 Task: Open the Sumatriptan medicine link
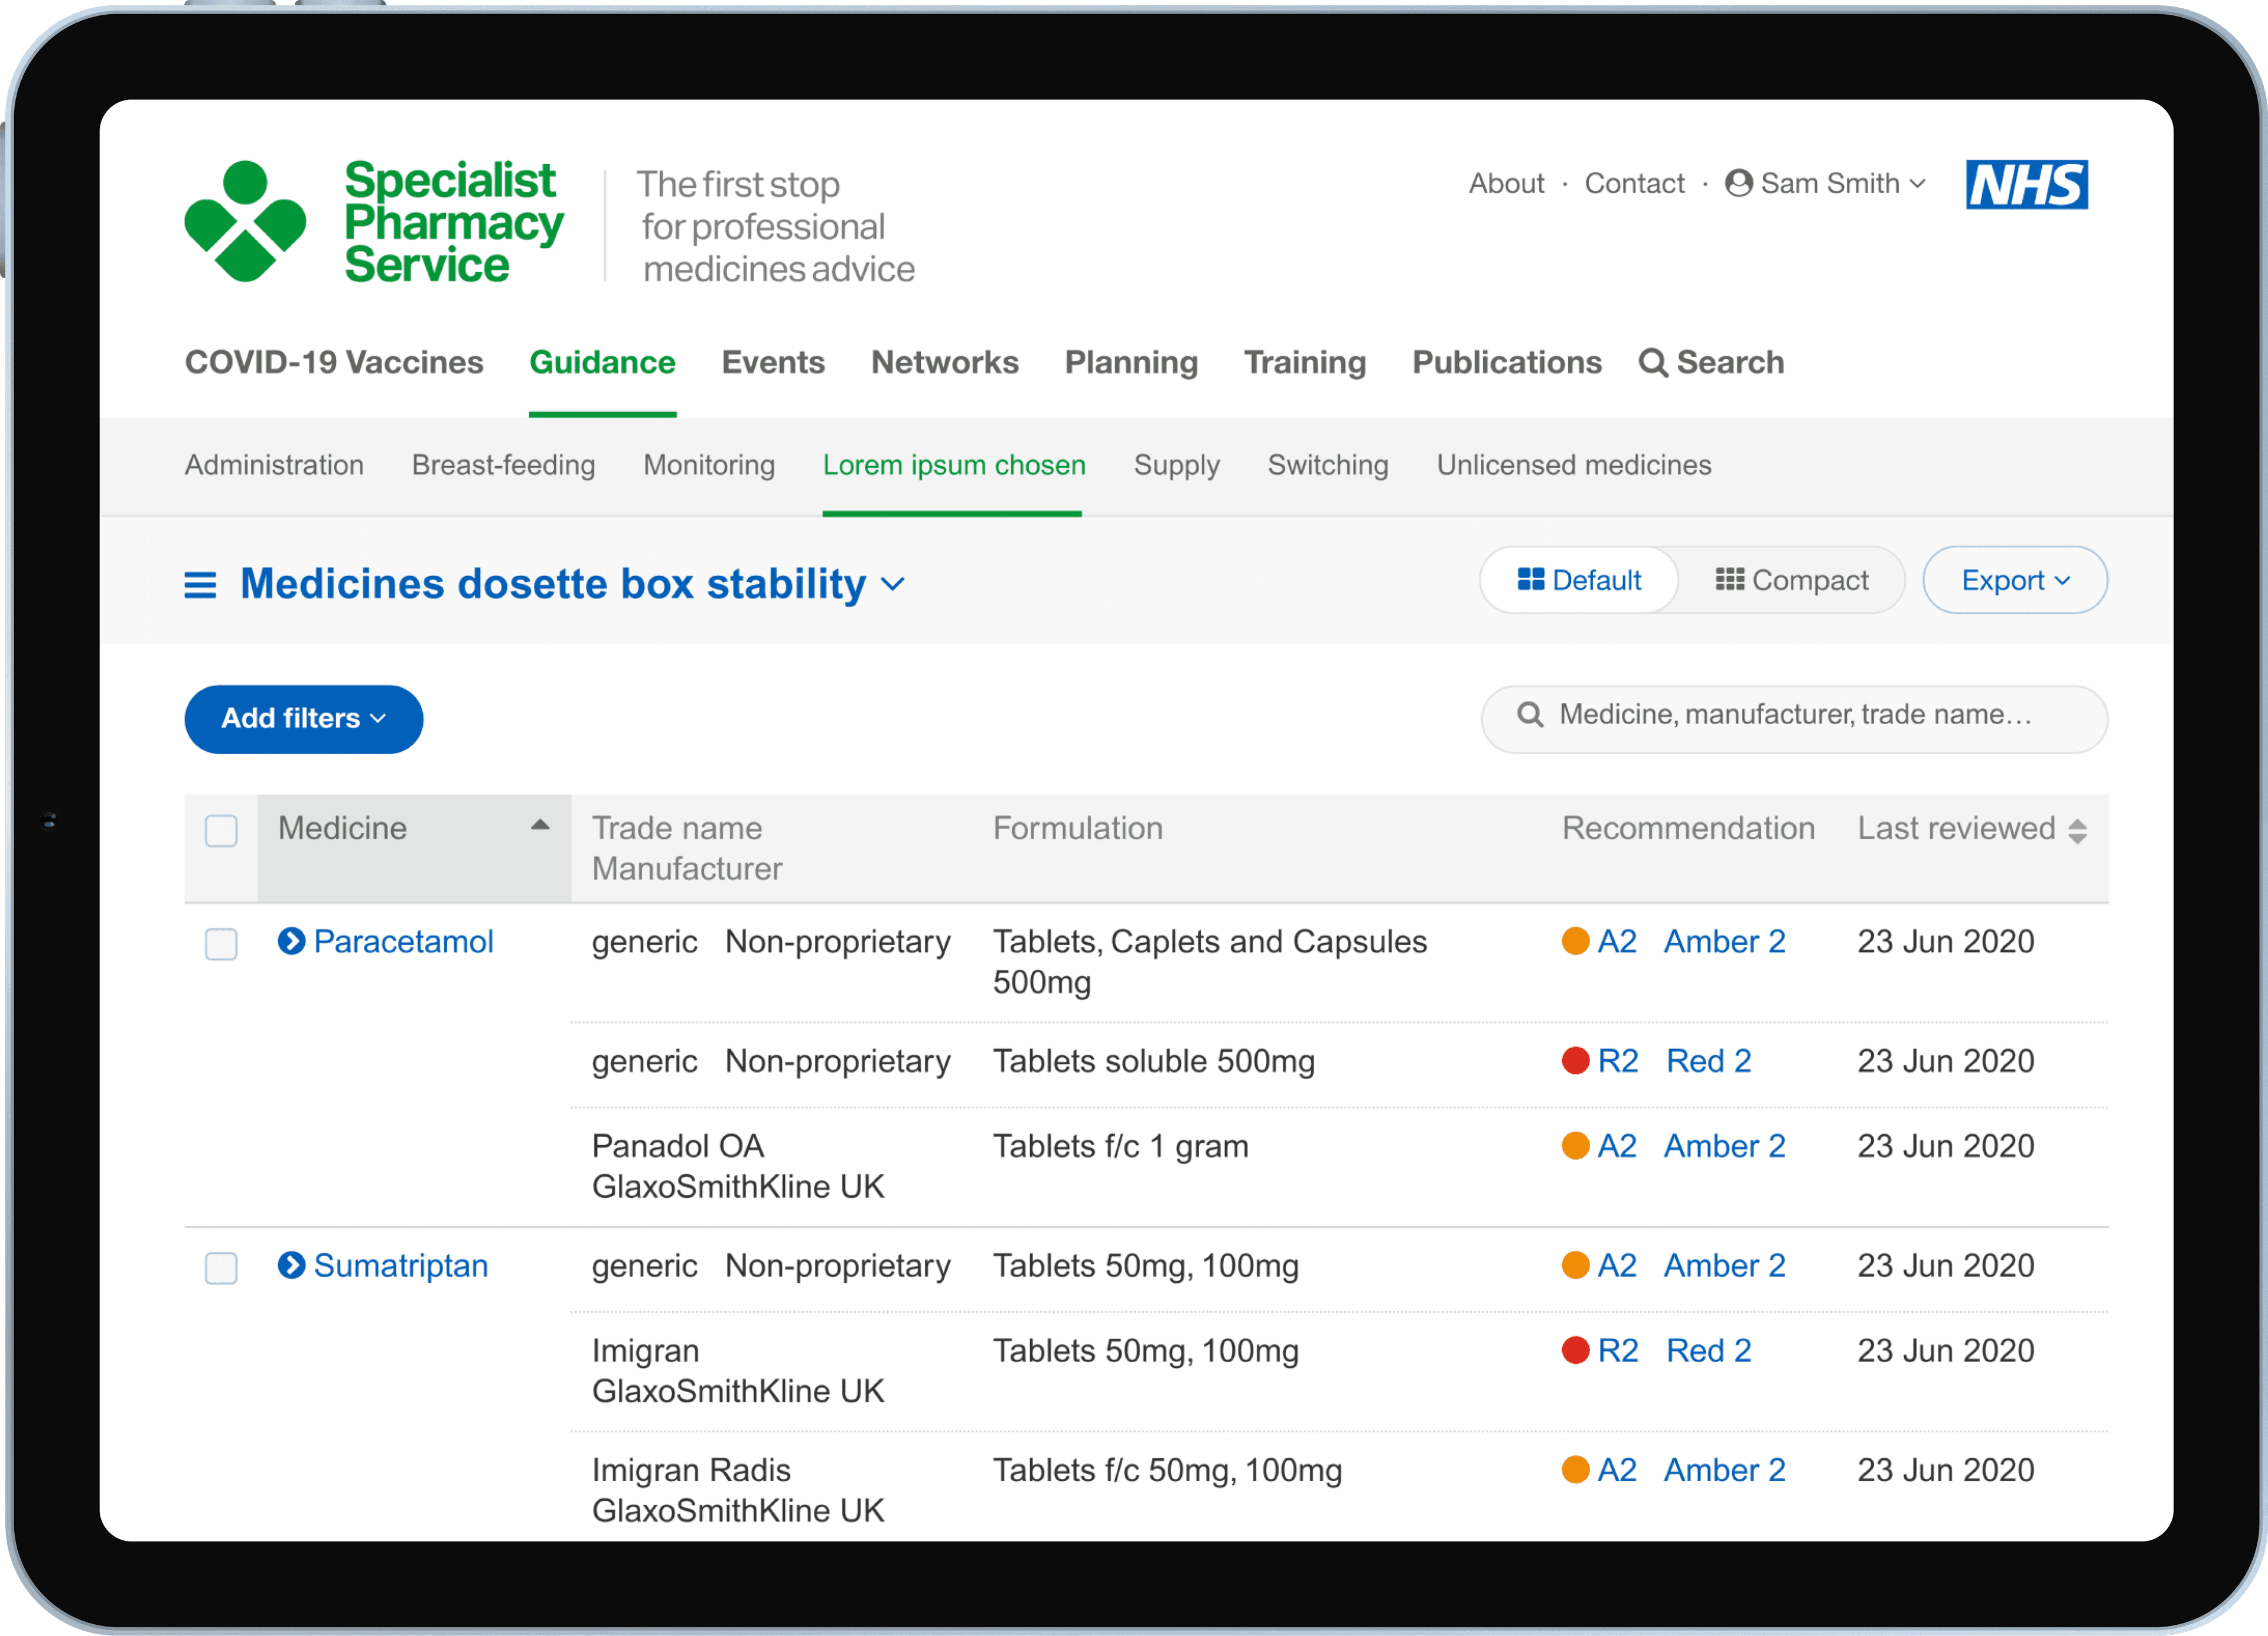pos(401,1265)
